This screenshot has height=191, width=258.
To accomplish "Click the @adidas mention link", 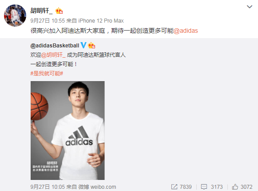I will pos(186,31).
